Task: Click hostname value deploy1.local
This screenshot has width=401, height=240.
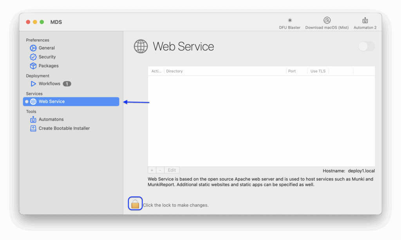Action: [361, 171]
